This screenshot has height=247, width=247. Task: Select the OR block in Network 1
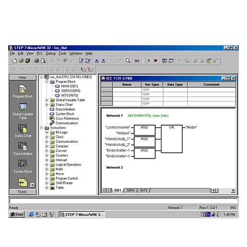[x=172, y=139]
